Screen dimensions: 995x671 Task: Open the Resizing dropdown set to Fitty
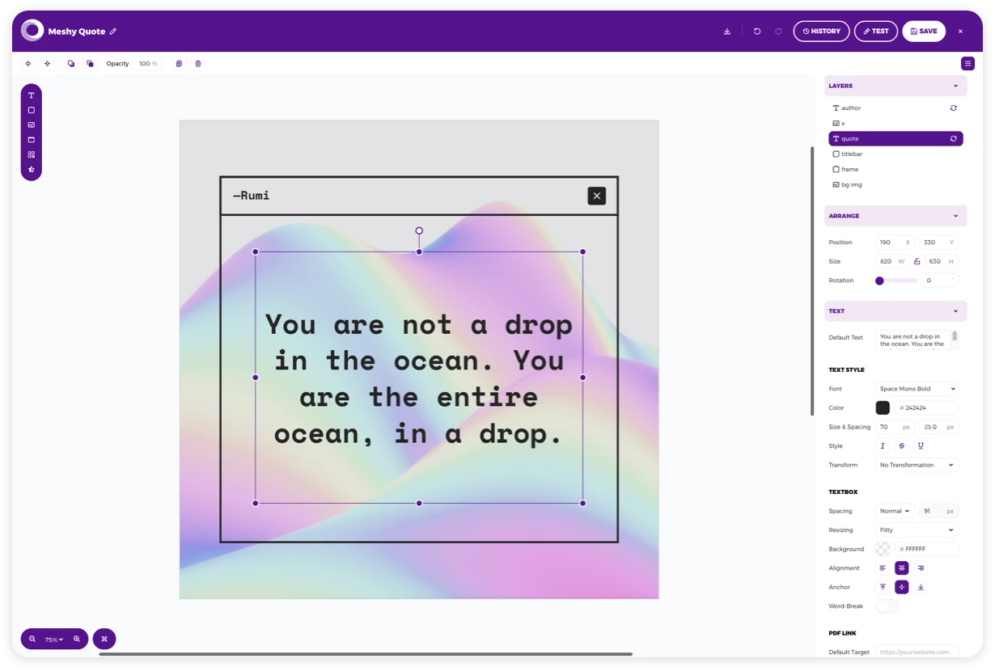tap(917, 530)
